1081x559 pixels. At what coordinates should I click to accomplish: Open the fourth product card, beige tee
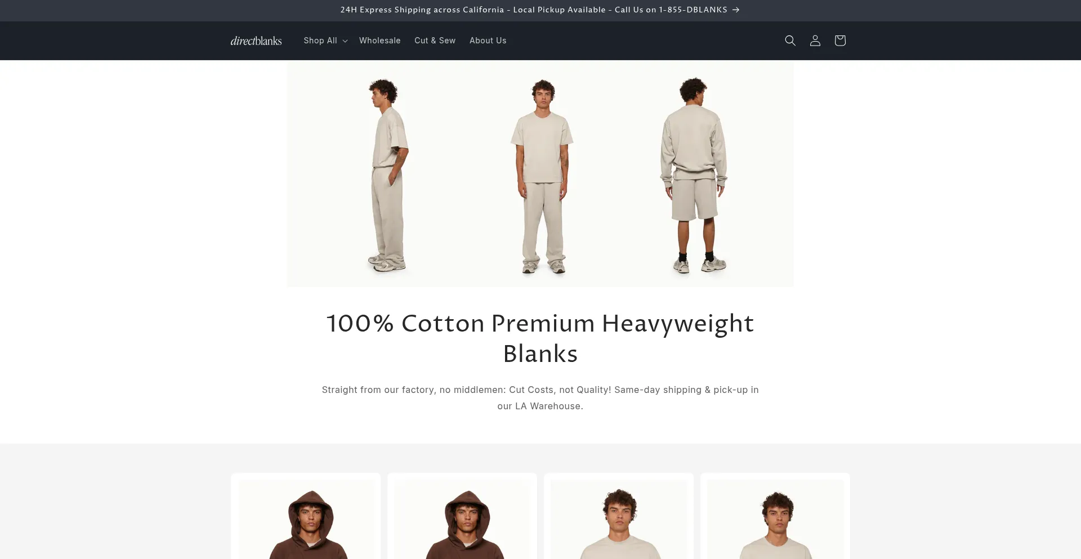[775, 516]
